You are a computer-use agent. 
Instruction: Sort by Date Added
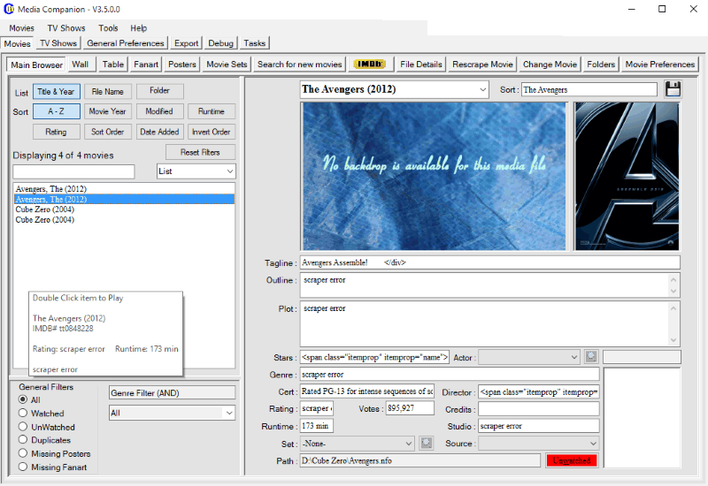click(160, 132)
